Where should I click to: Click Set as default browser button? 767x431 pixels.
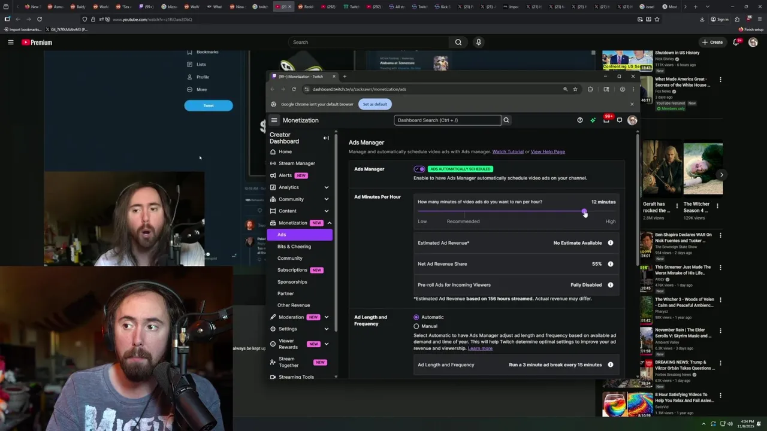(x=375, y=104)
